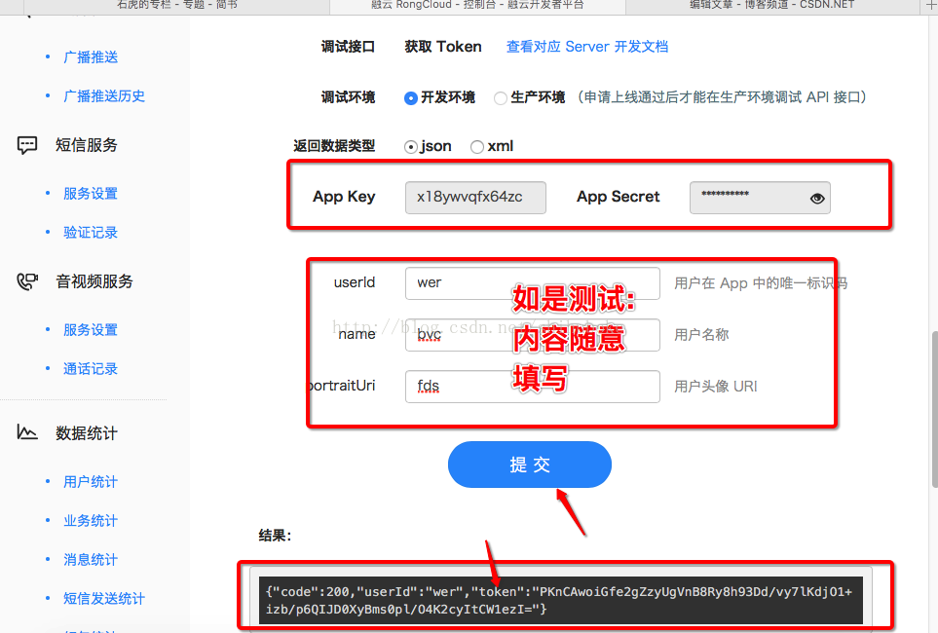
Task: Open 验证记录 in the sidebar
Action: [x=91, y=233]
